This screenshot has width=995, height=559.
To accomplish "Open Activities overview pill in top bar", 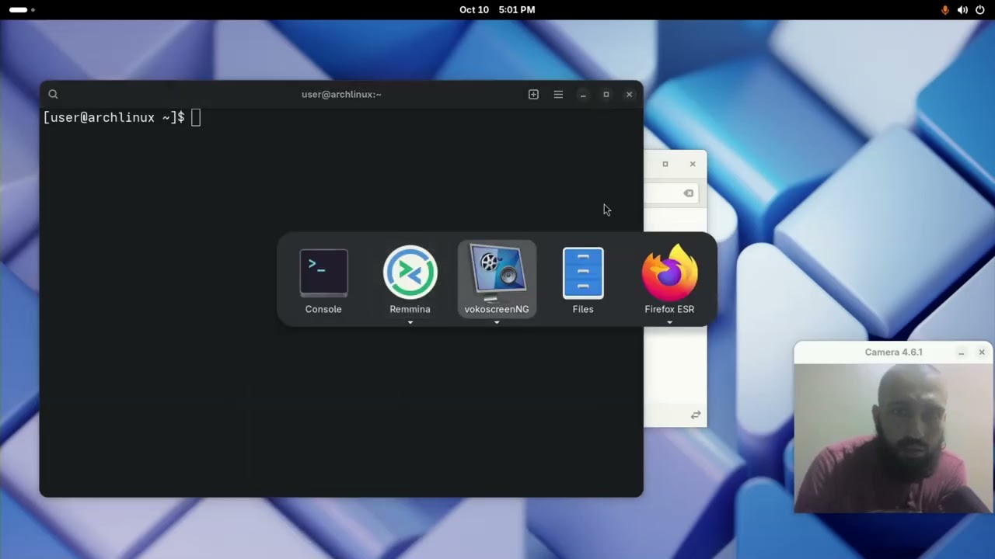I will click(21, 9).
